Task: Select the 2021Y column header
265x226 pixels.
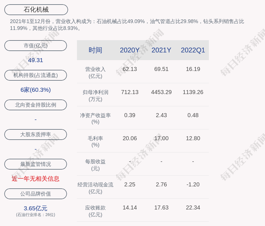Action: coord(161,50)
